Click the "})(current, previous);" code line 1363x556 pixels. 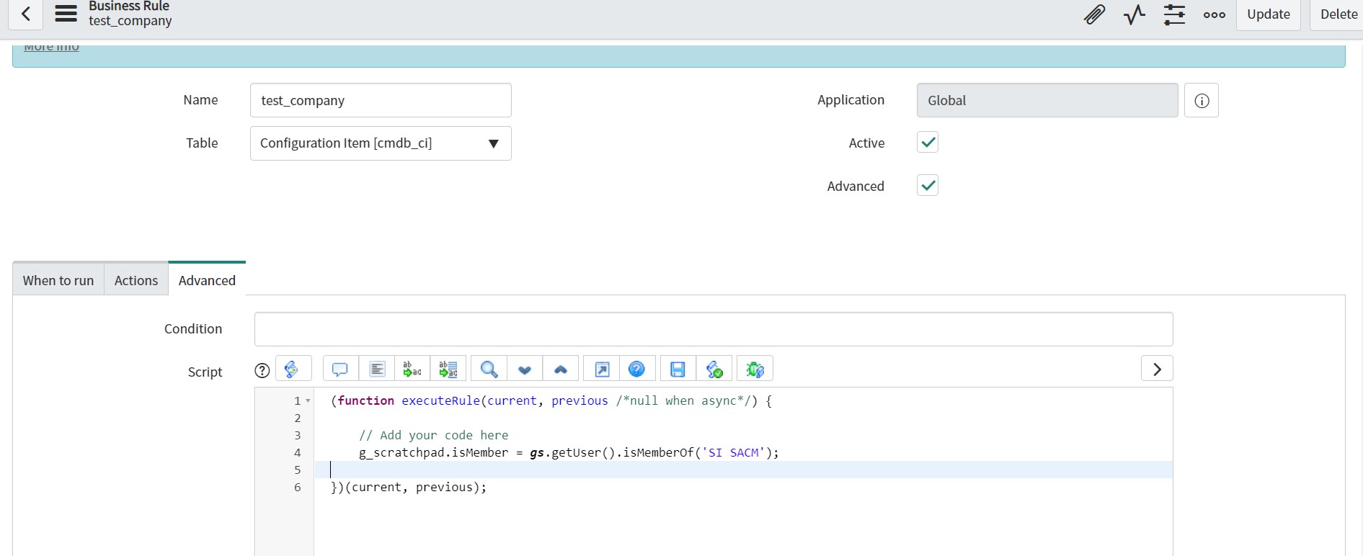[409, 488]
